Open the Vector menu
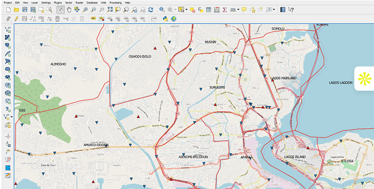The width and height of the screenshot is (374, 189). click(x=69, y=3)
